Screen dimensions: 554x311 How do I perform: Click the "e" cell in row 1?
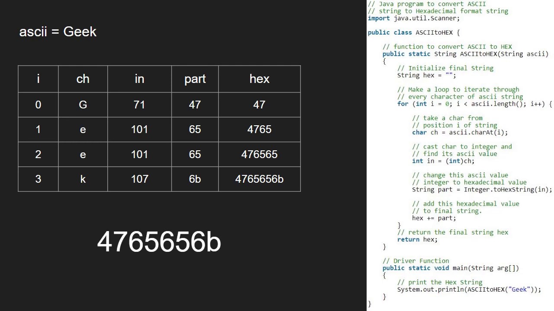83,130
